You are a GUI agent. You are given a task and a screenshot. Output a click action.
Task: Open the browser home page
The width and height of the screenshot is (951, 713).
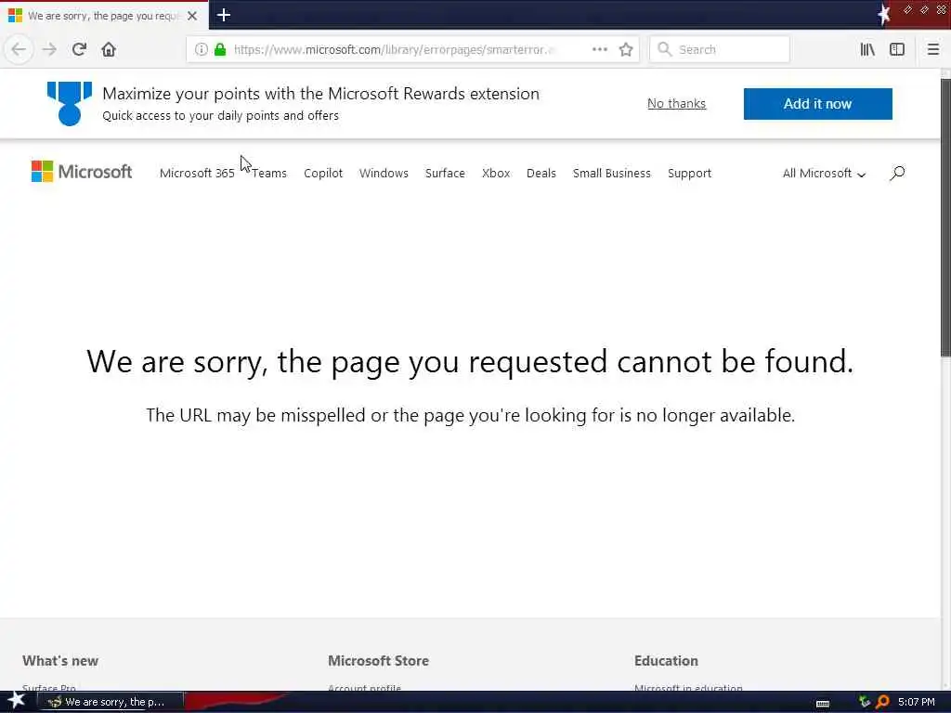109,49
